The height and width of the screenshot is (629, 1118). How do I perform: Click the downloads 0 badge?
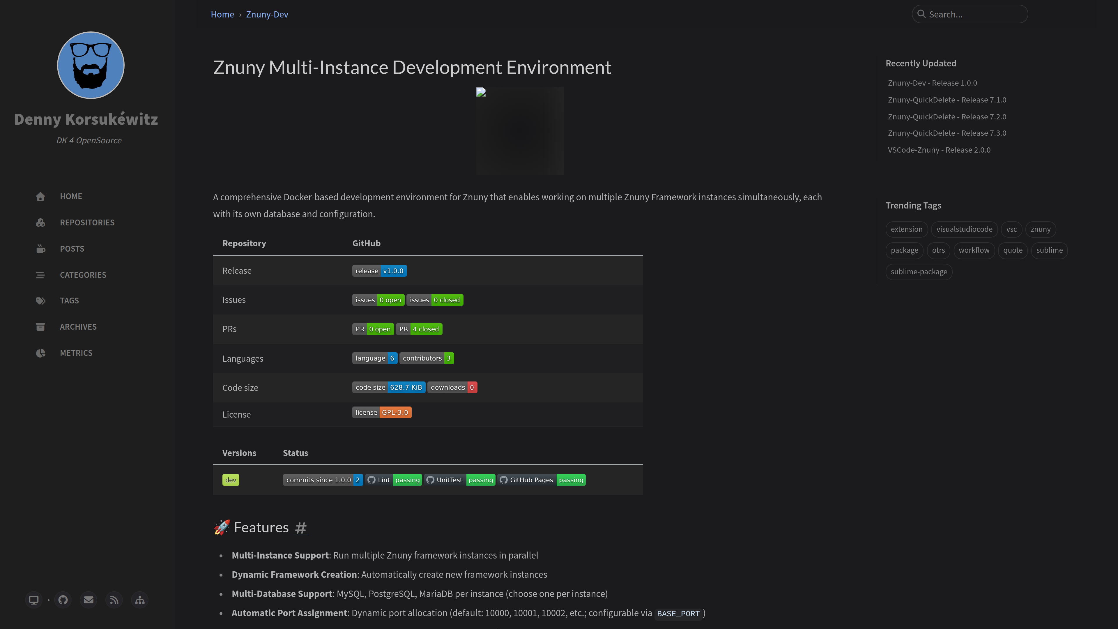(452, 387)
